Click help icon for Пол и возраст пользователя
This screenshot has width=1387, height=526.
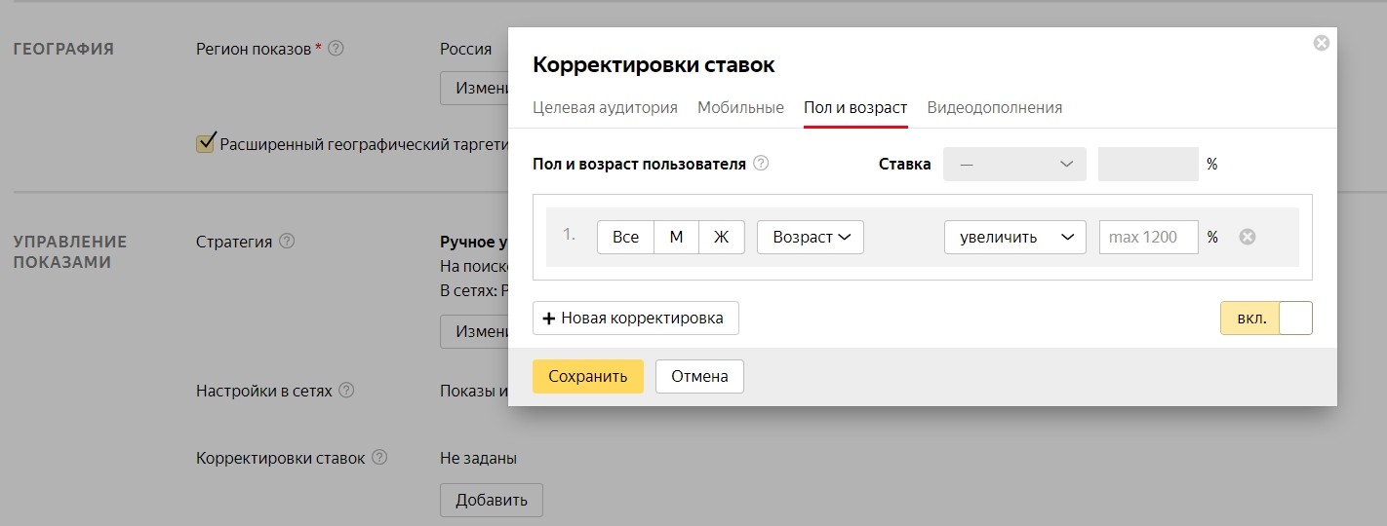761,164
